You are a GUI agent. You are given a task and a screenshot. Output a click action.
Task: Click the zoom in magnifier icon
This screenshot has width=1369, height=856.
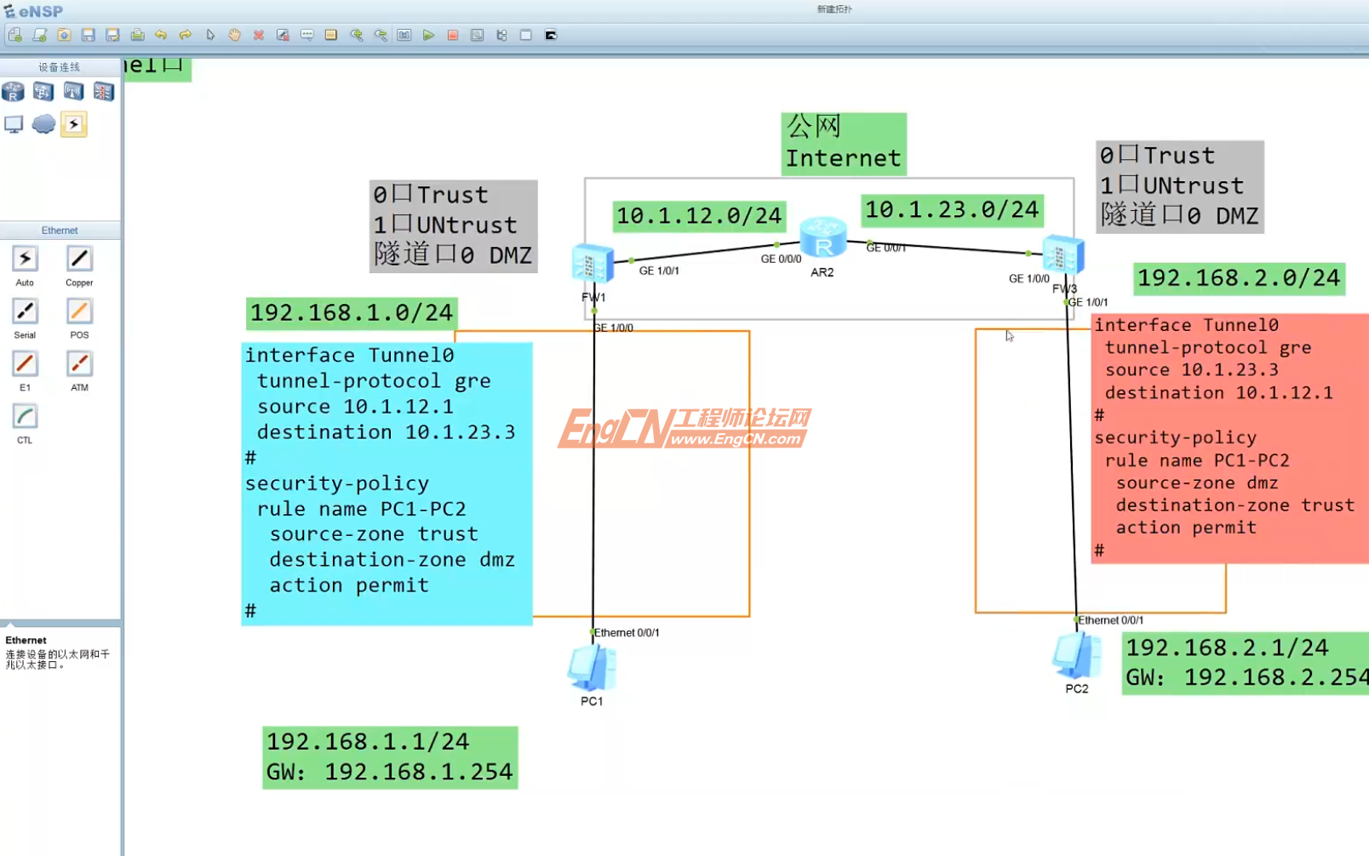356,35
